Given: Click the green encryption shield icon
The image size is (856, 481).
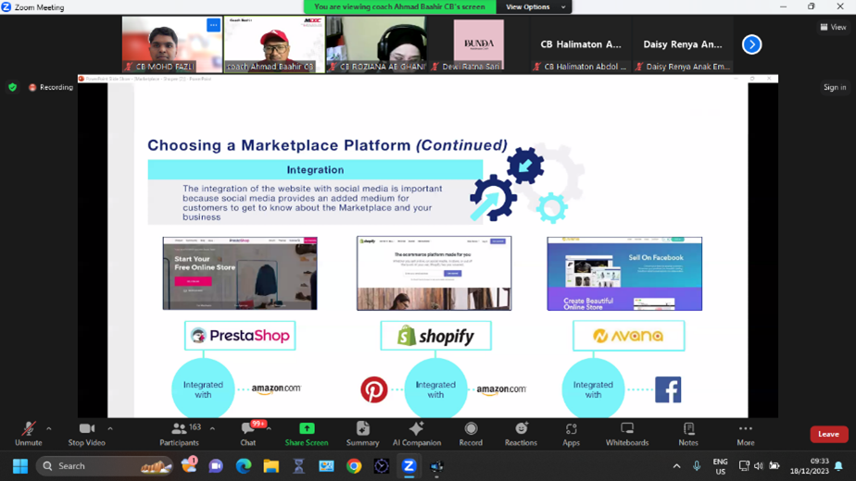Looking at the screenshot, I should pos(13,87).
